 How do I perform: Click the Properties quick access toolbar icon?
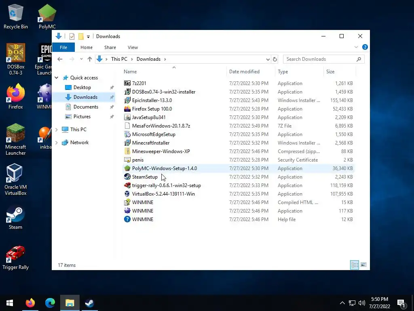pyautogui.click(x=72, y=36)
